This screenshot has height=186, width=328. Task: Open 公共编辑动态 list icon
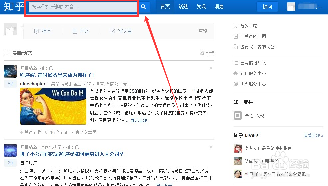coord(236,63)
